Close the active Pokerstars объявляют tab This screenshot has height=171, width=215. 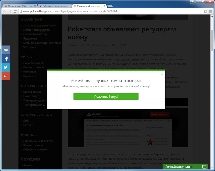[104, 6]
